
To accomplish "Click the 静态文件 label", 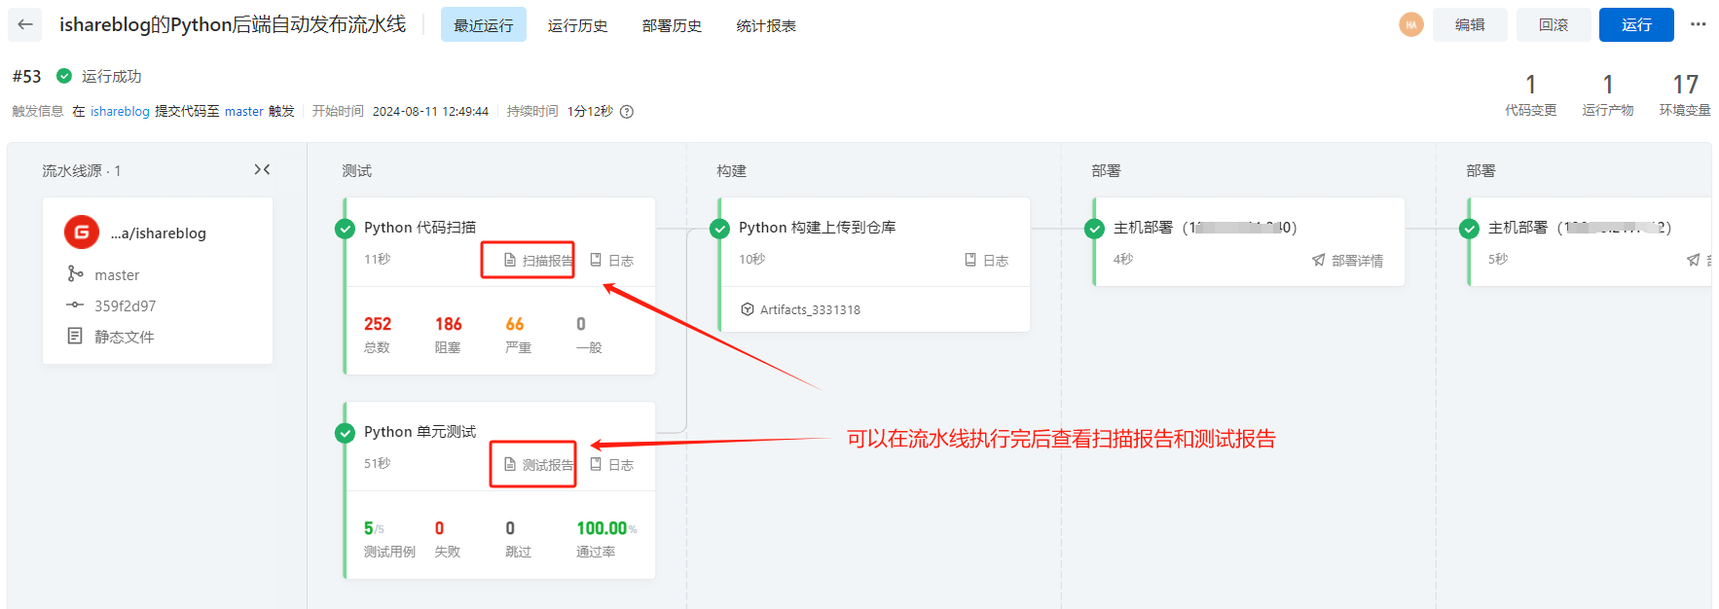I will (x=125, y=337).
